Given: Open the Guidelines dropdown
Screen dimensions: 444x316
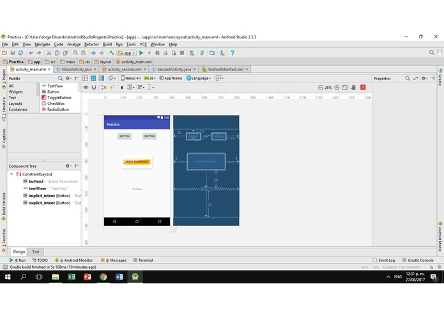Looking at the screenshot, I should click(151, 87).
